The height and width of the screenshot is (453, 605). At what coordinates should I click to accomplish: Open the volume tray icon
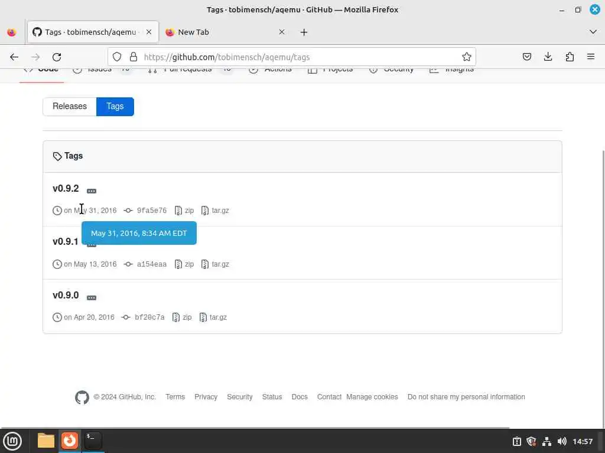pyautogui.click(x=562, y=441)
